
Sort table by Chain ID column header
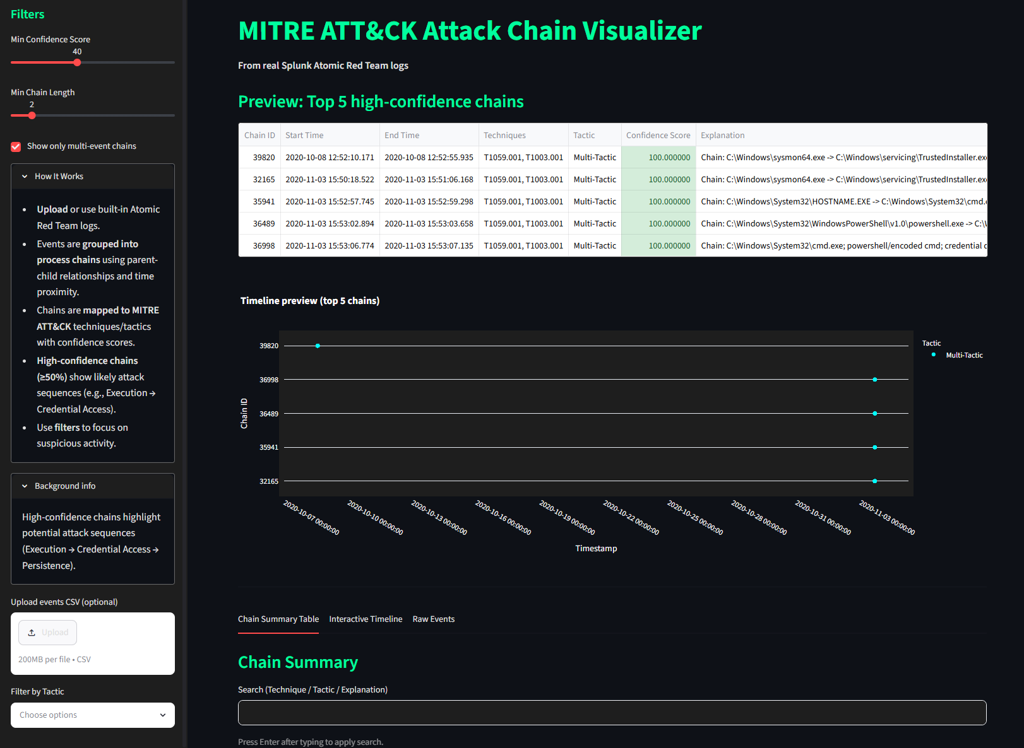(259, 135)
